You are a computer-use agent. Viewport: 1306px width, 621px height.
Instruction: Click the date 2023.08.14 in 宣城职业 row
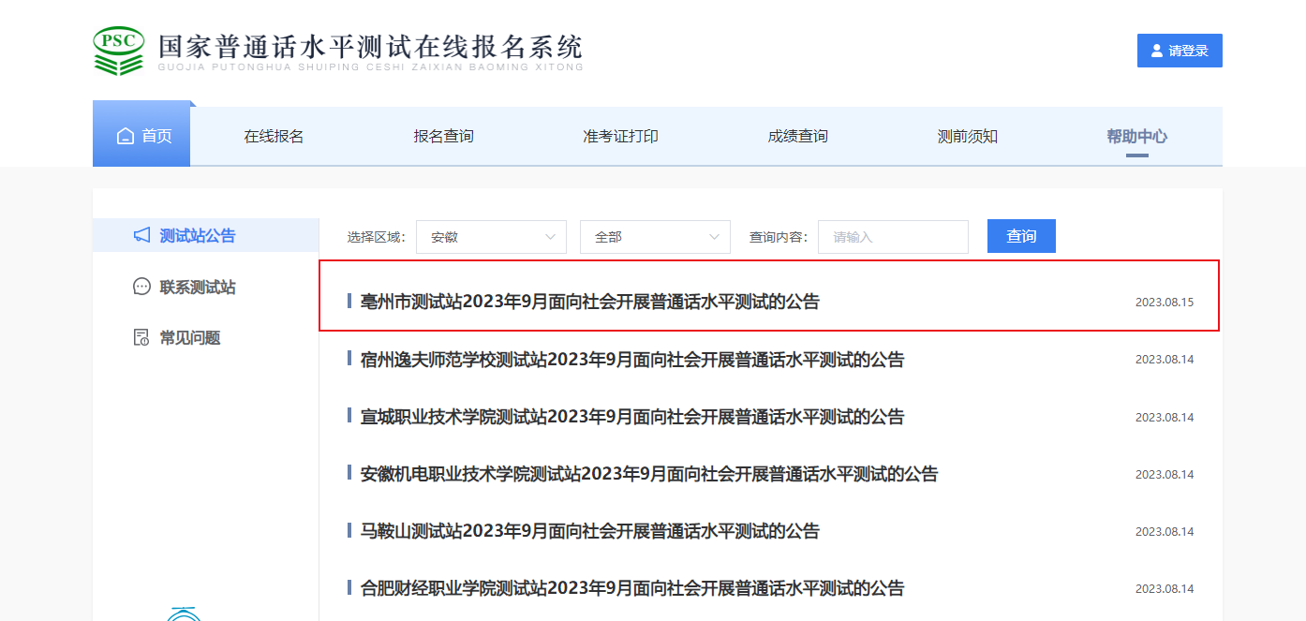(1165, 417)
